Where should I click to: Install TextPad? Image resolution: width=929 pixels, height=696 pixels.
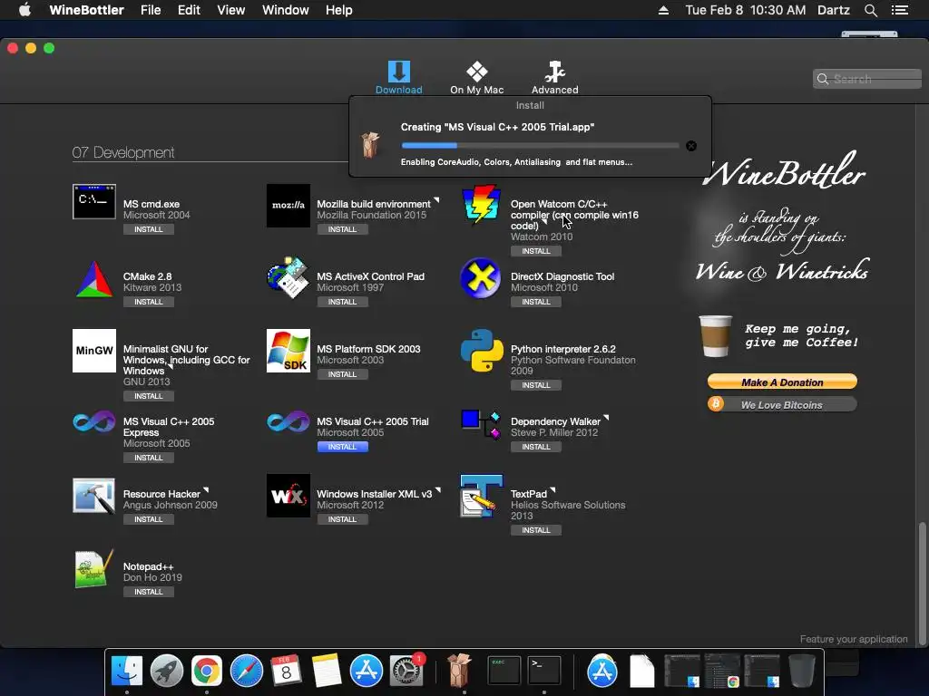point(536,530)
